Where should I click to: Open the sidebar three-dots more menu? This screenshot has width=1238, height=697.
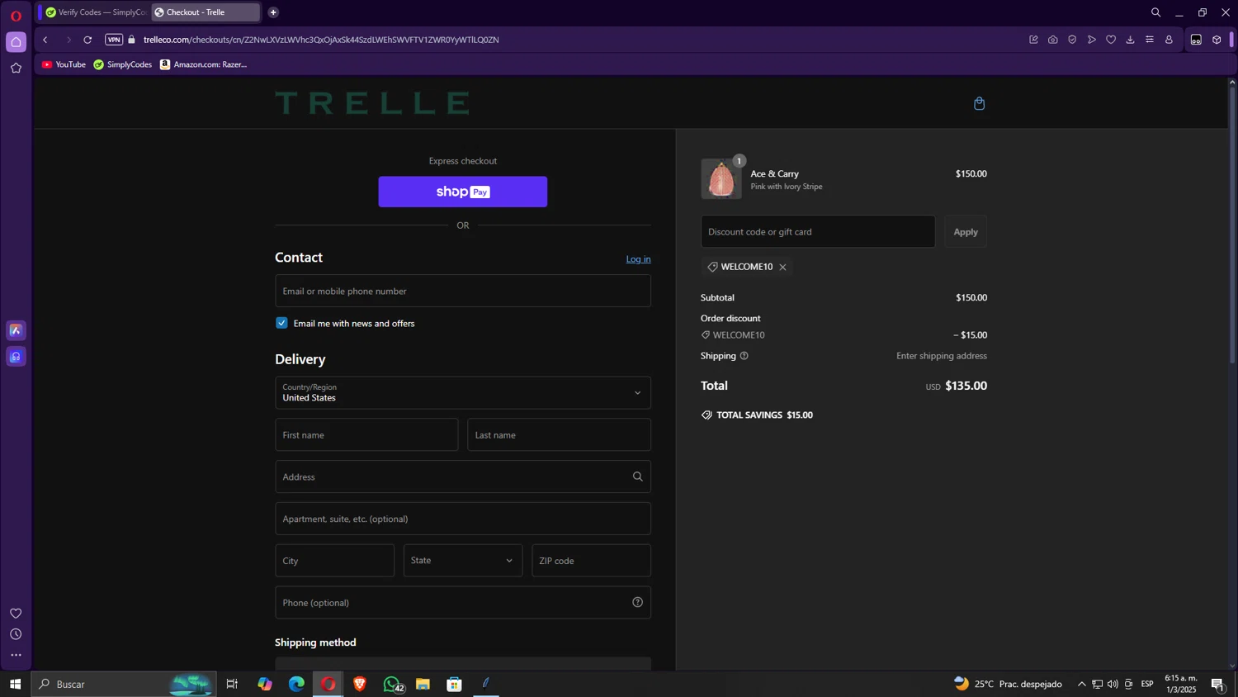16,656
